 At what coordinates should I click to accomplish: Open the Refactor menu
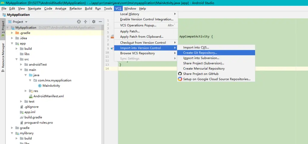pos(75,8)
